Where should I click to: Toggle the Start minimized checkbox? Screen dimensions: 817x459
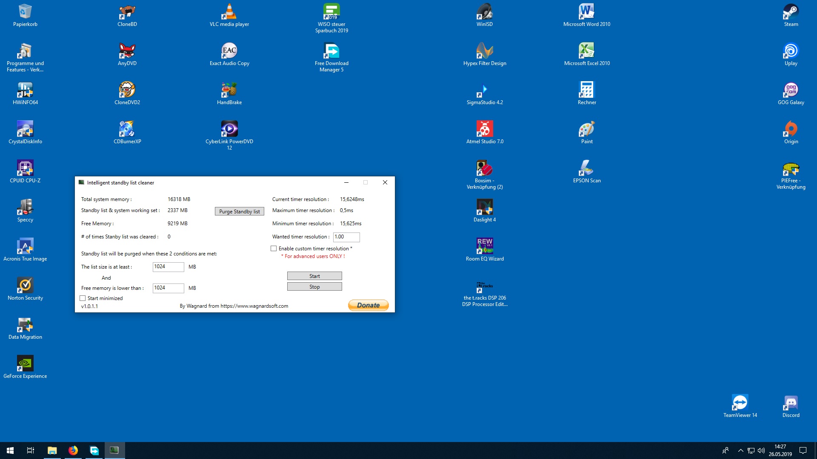(83, 298)
